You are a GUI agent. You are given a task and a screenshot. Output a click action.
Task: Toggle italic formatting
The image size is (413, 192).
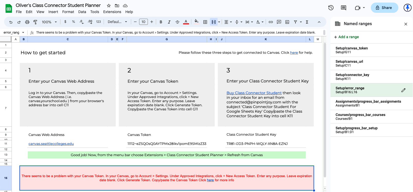(169, 22)
